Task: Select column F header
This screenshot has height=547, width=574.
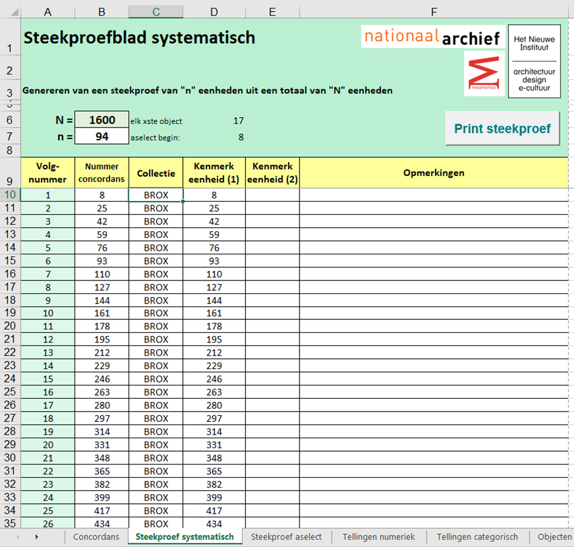Action: [434, 12]
